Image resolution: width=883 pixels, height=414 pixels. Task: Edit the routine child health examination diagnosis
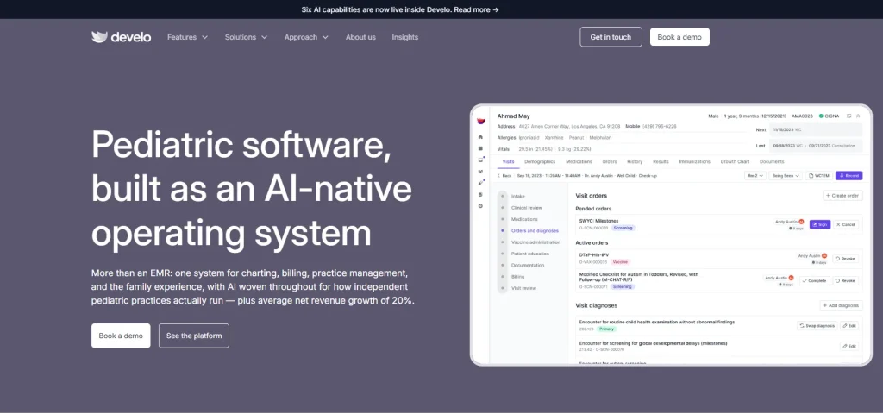pos(849,325)
